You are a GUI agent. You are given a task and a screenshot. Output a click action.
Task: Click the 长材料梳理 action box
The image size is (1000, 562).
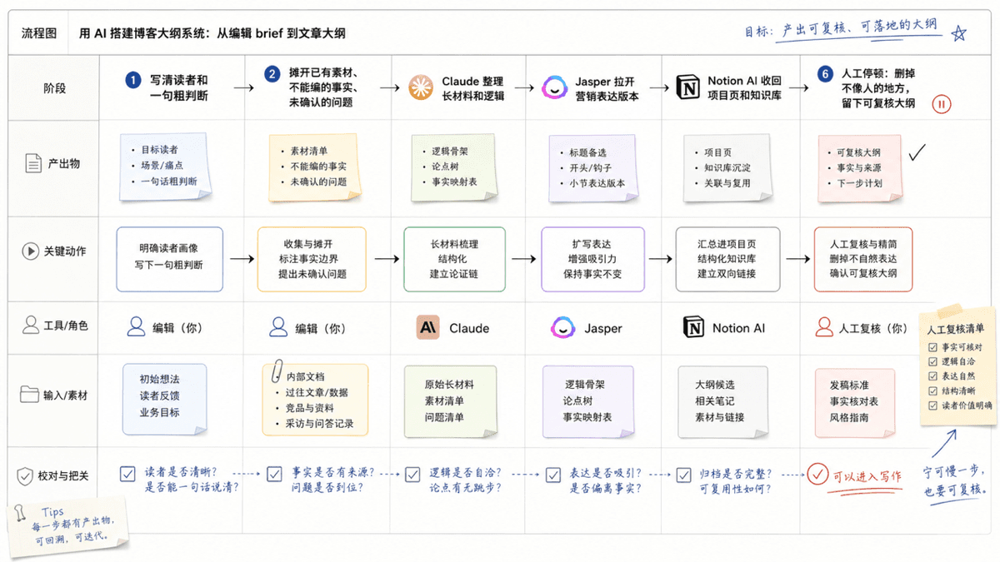tap(454, 259)
